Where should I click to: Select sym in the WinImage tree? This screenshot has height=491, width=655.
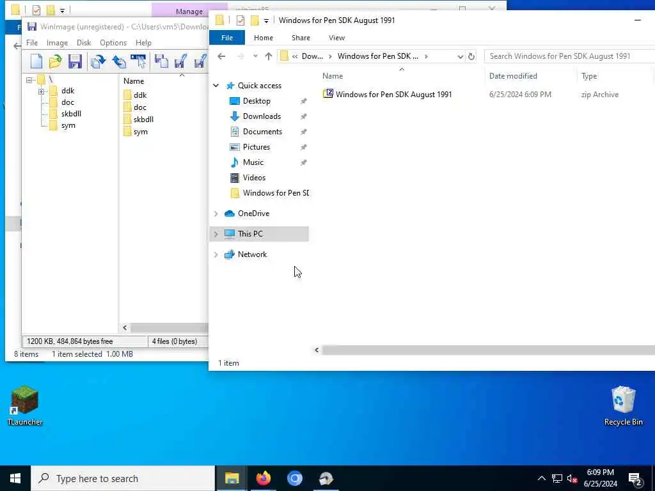tap(68, 125)
